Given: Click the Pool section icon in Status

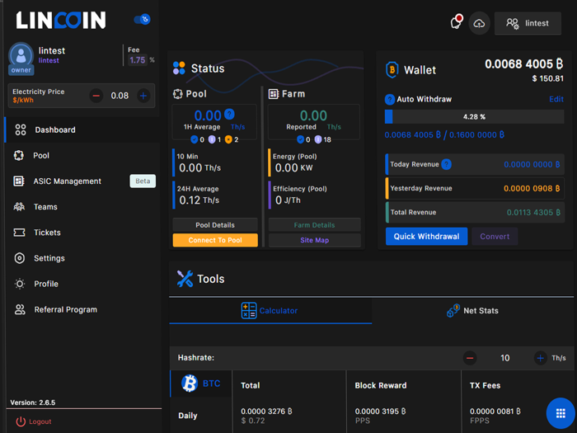Looking at the screenshot, I should pos(178,94).
